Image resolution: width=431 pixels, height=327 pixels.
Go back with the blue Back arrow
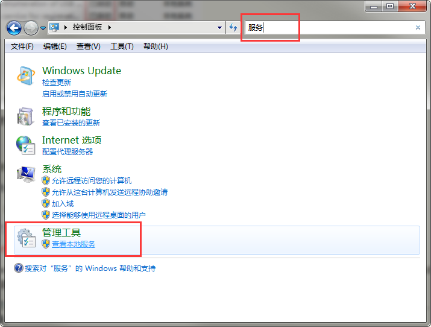14,28
